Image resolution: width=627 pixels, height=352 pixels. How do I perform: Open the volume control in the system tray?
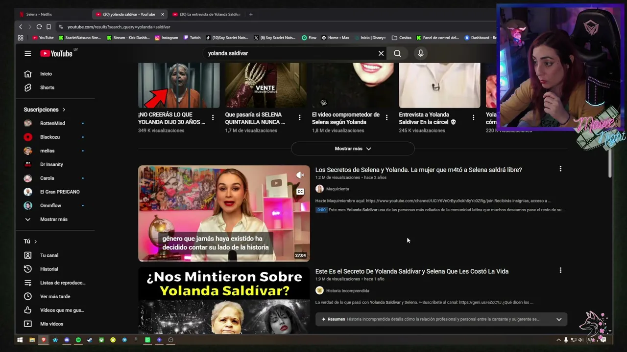pos(580,340)
